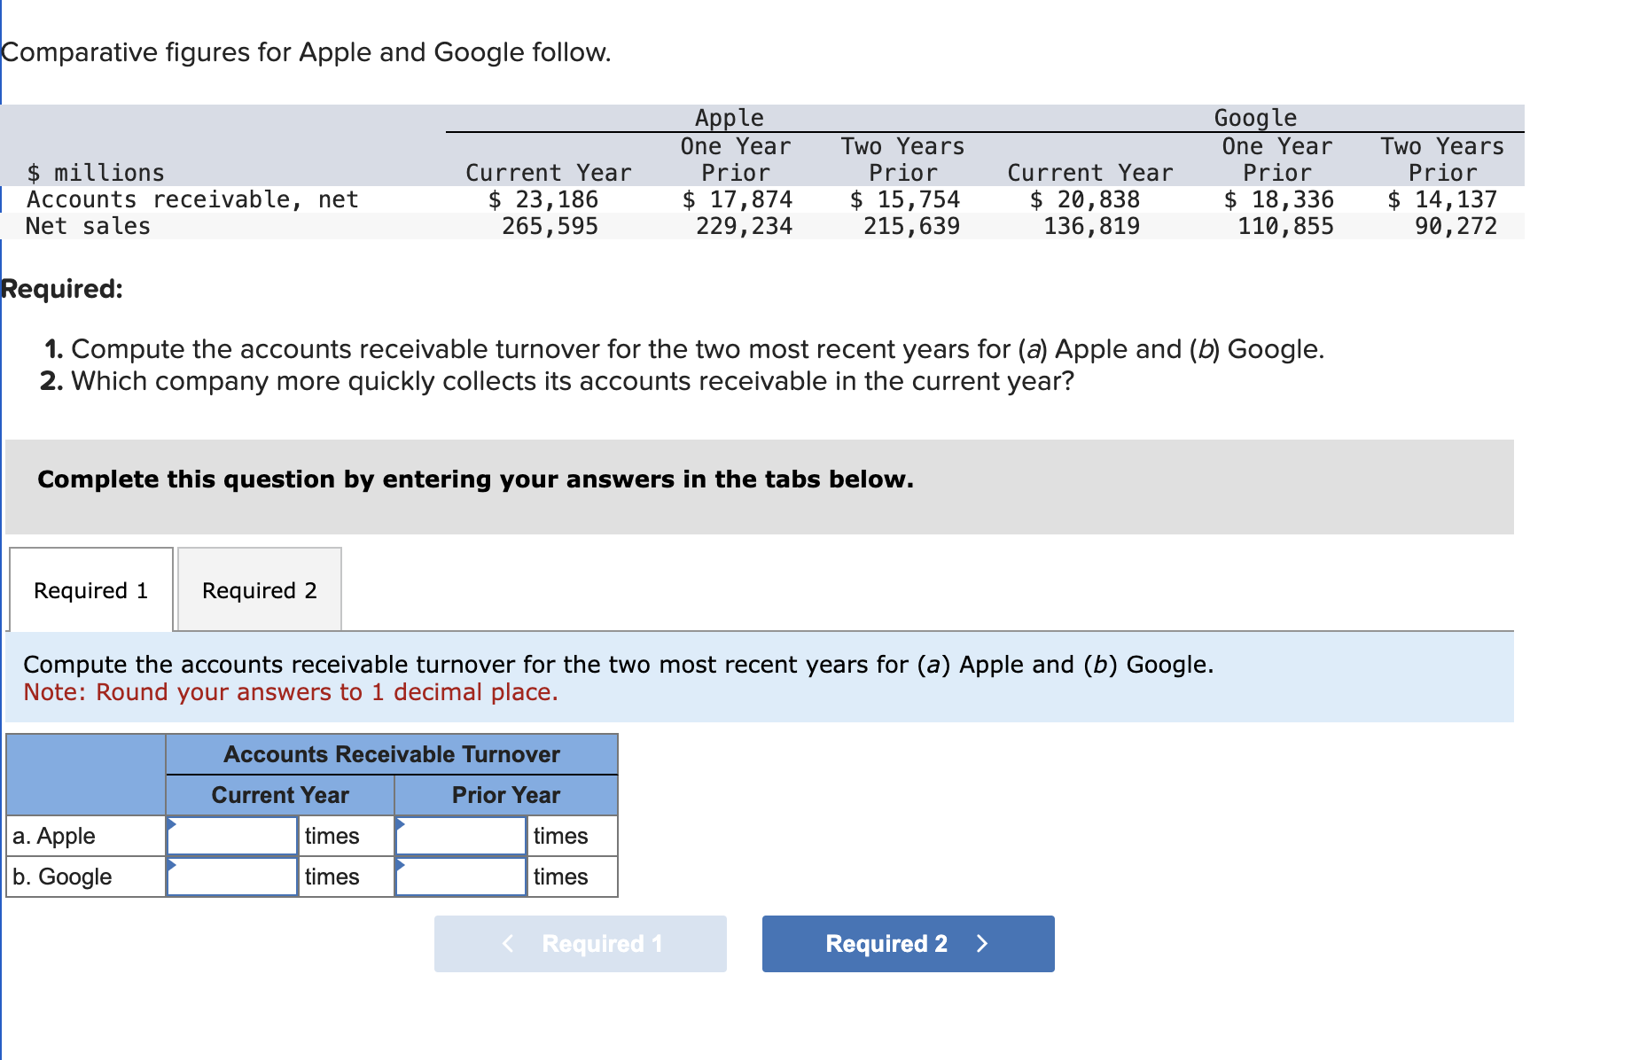The height and width of the screenshot is (1060, 1647).
Task: Switch to the Required 1 tab
Action: [91, 589]
